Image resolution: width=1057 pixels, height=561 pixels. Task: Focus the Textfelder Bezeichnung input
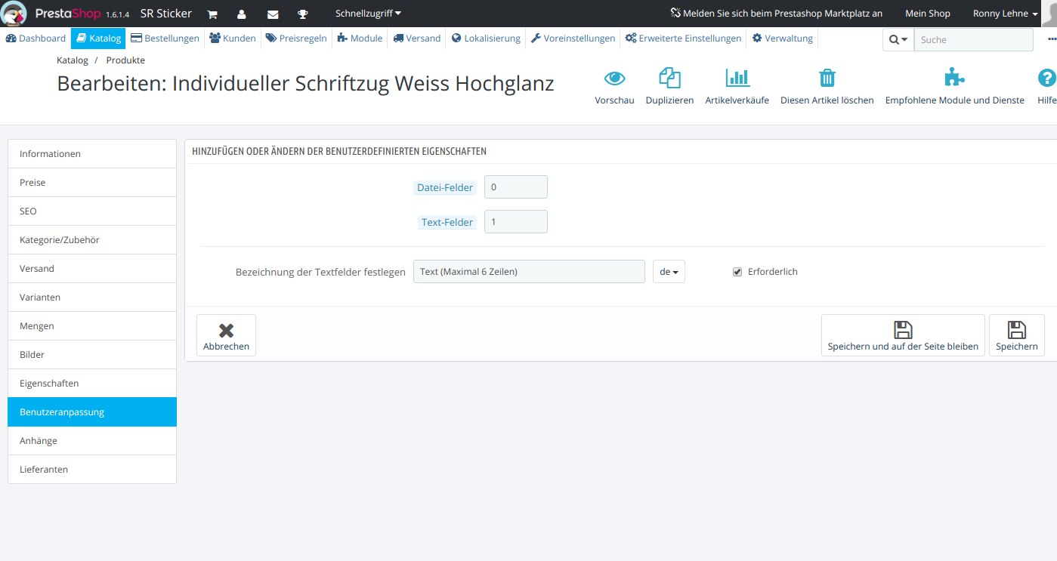coord(529,272)
